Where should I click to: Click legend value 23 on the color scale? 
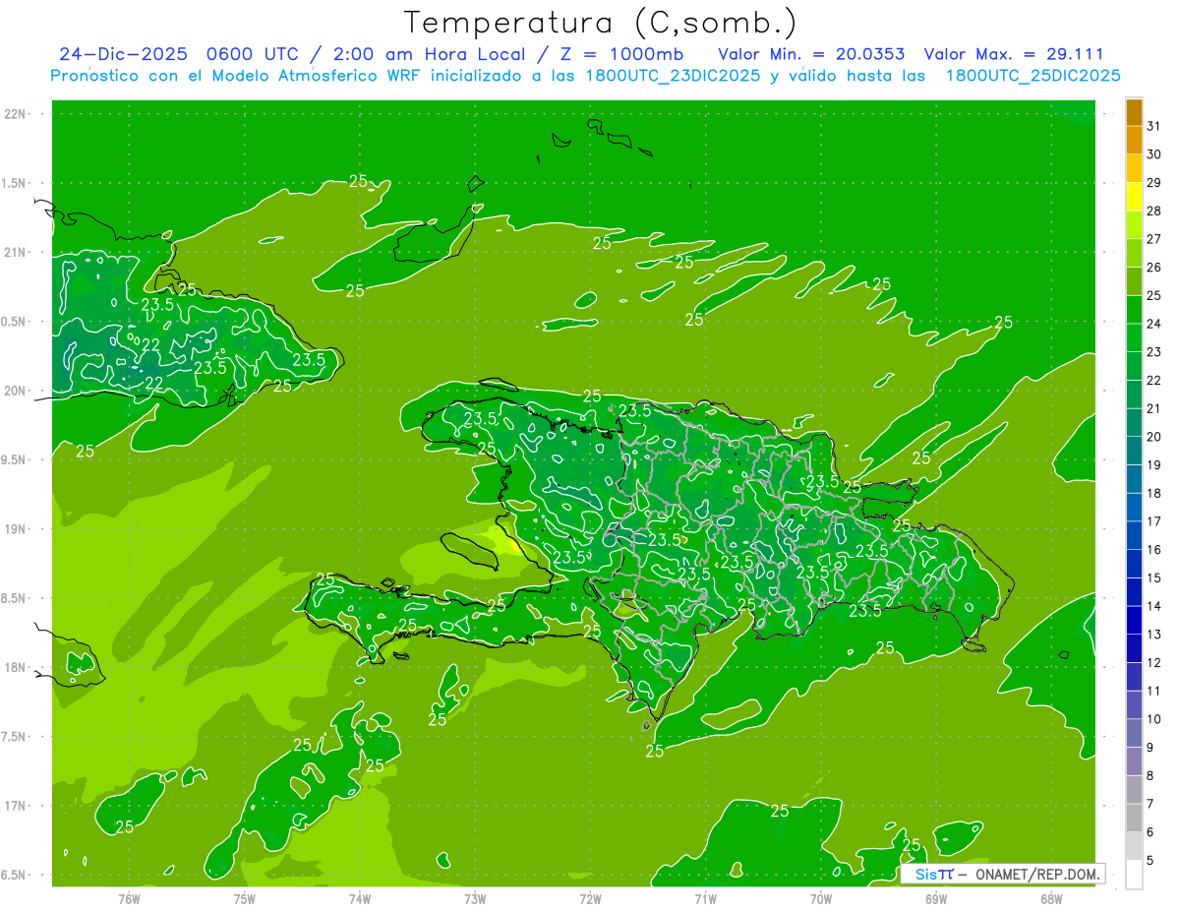tap(1154, 352)
